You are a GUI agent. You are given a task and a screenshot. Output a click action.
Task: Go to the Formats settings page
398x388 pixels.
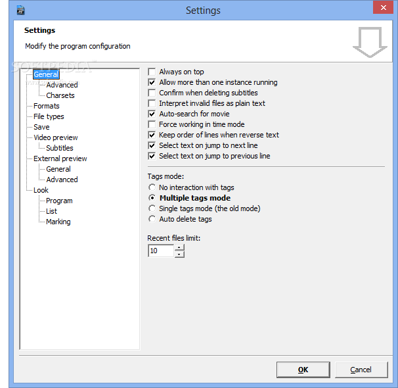[x=47, y=106]
